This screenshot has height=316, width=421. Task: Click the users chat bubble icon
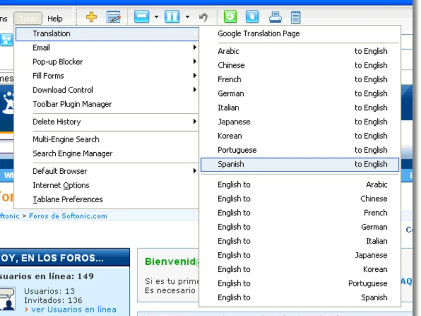pyautogui.click(x=7, y=299)
